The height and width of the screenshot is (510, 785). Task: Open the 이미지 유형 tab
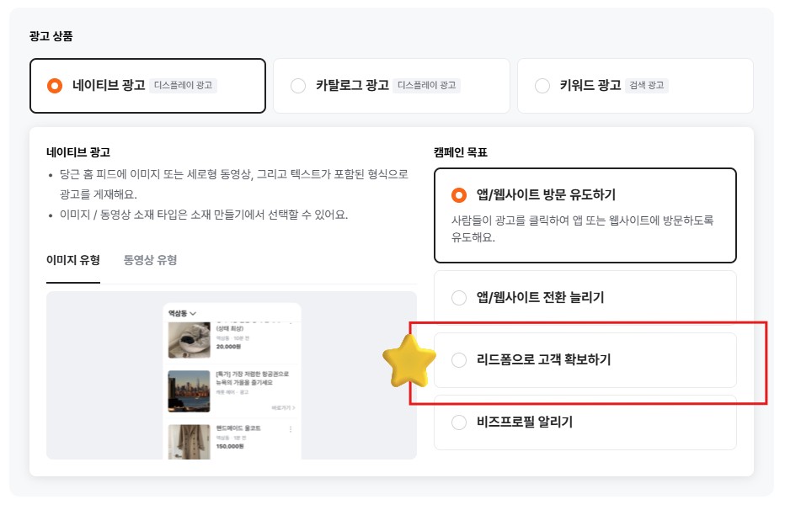[x=73, y=260]
